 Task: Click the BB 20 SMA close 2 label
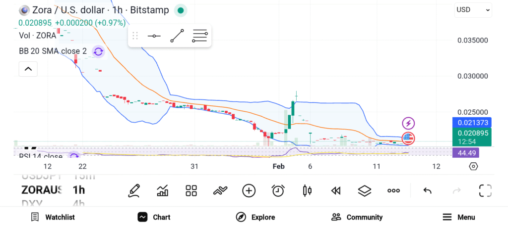coord(53,51)
